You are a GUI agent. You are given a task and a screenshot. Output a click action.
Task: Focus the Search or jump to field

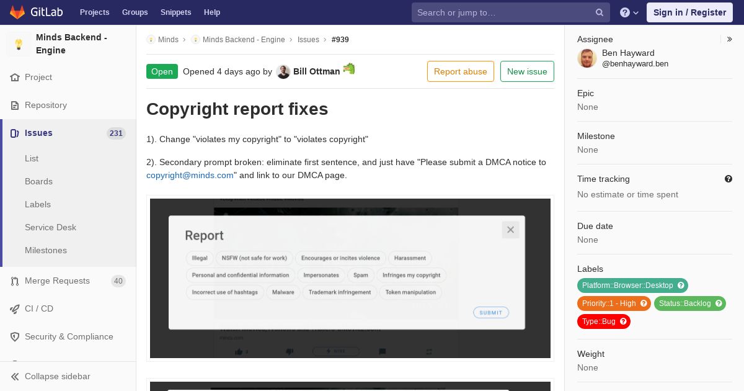tap(510, 12)
